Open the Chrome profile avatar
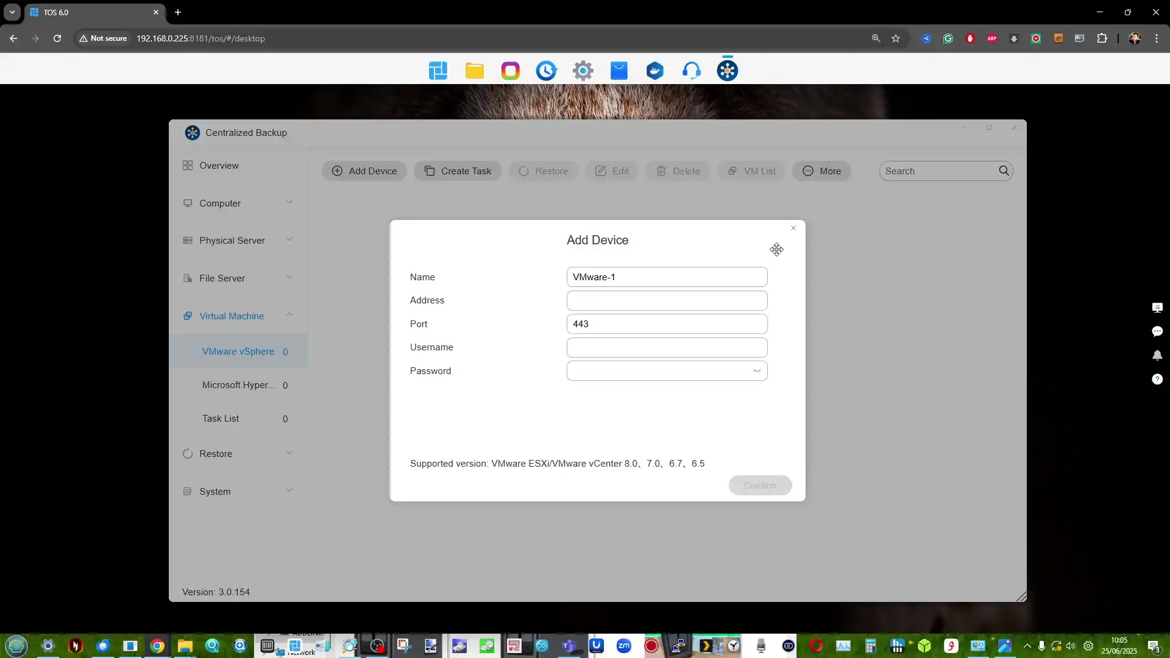 (1135, 38)
